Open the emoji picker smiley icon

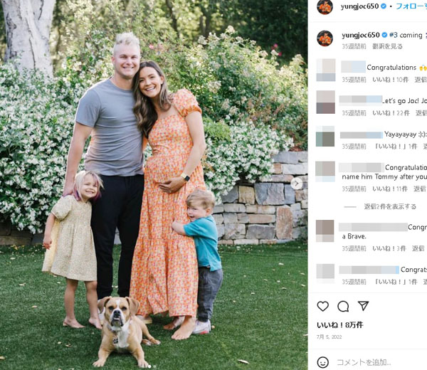click(322, 362)
